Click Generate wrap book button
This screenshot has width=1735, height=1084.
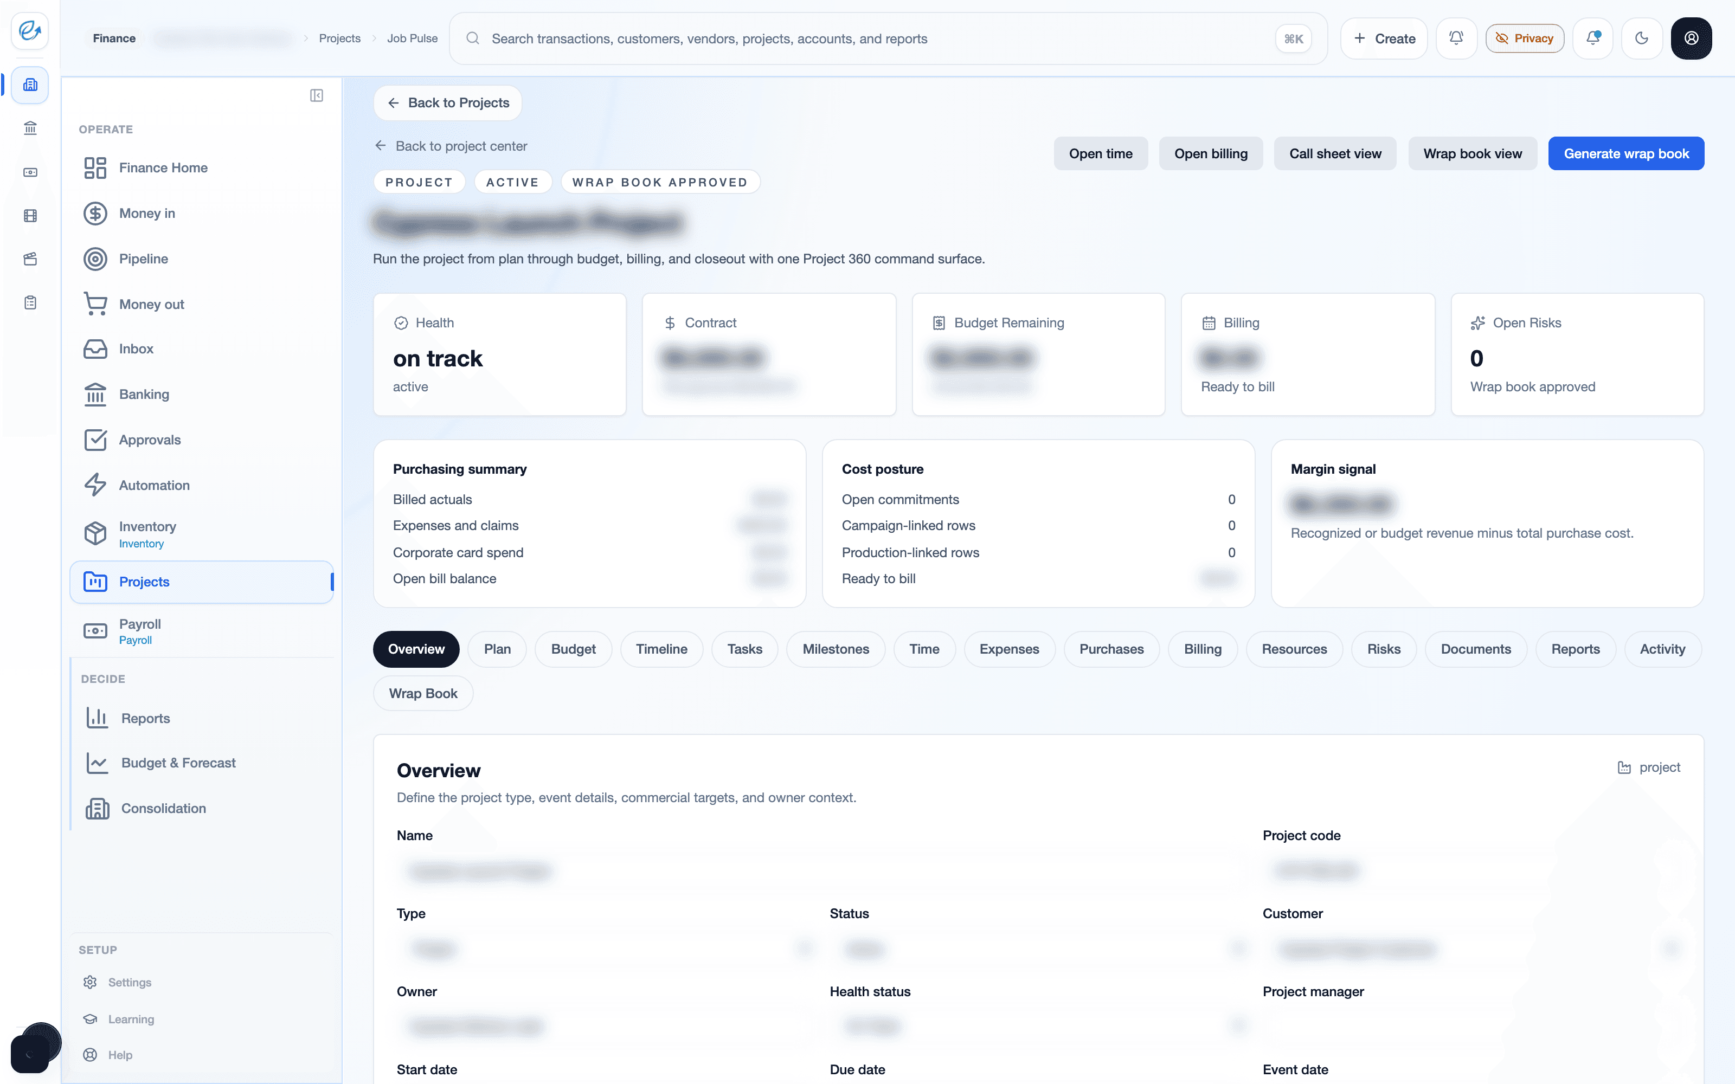(1626, 153)
